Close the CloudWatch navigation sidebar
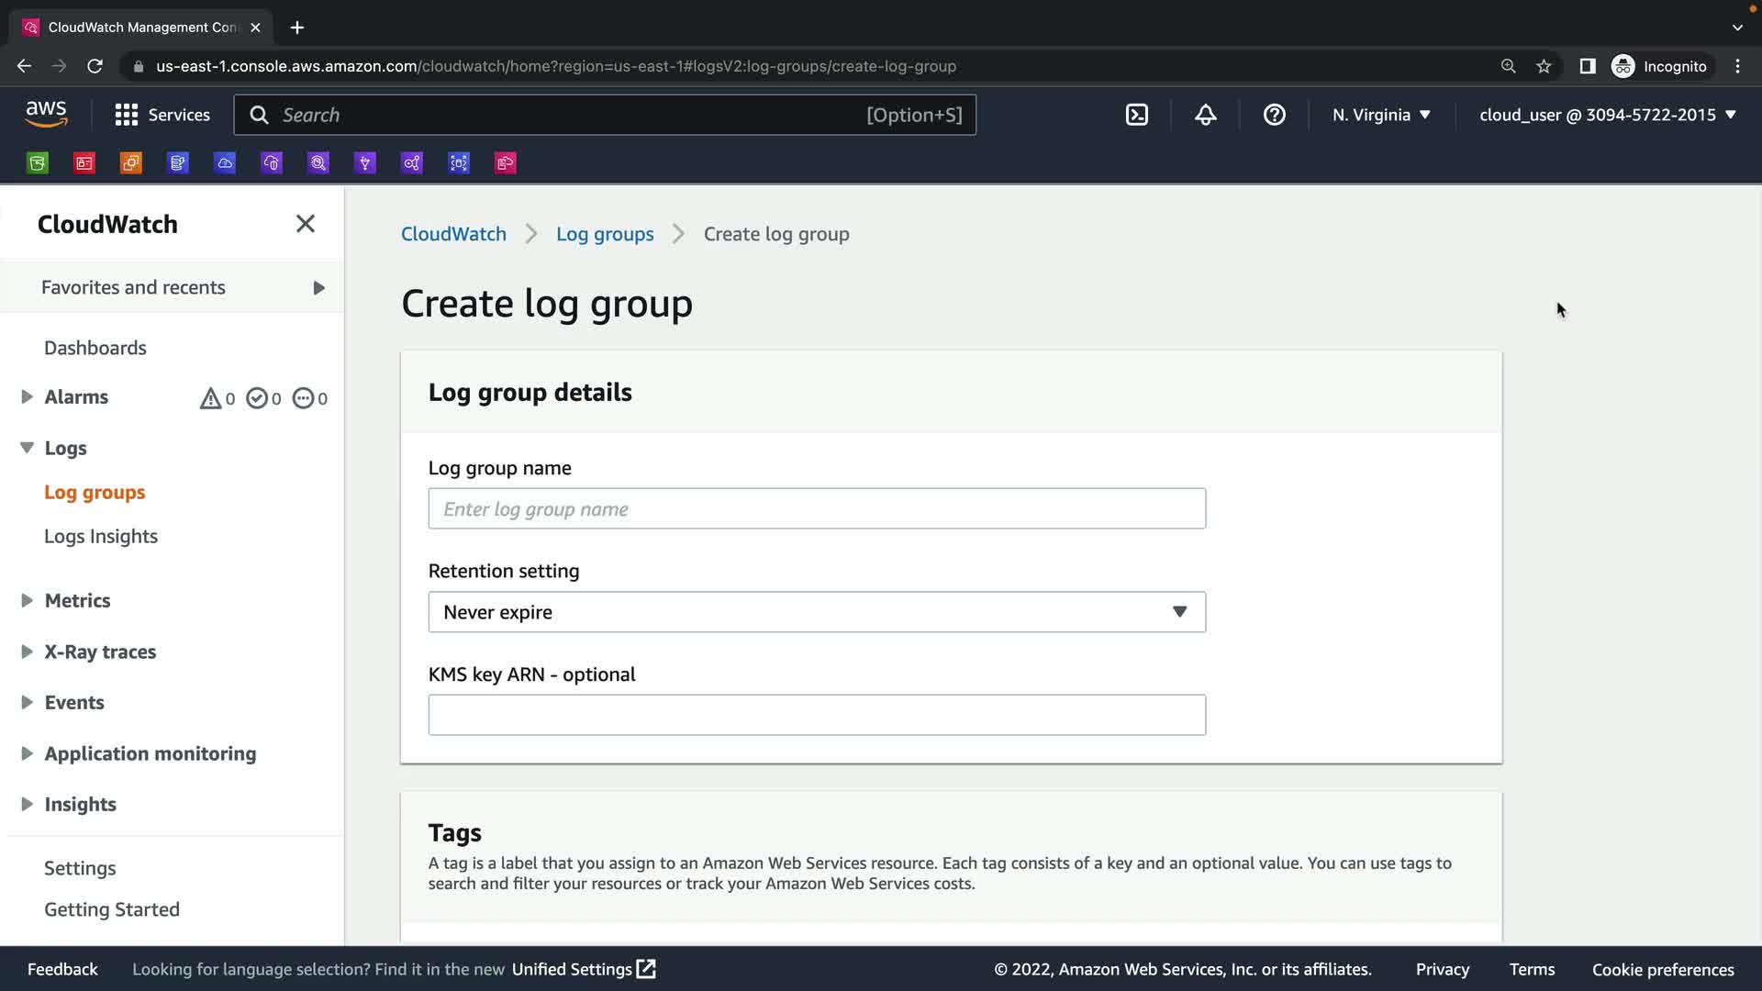The width and height of the screenshot is (1762, 991). point(305,224)
